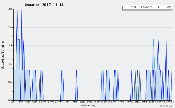The width and height of the screenshot is (175, 108).
Task: Select the 'Usuarios' legend entry
Action: (147, 7)
